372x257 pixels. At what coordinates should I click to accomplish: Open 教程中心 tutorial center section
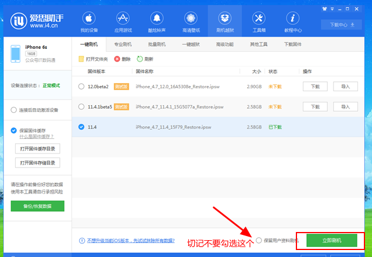pyautogui.click(x=292, y=20)
